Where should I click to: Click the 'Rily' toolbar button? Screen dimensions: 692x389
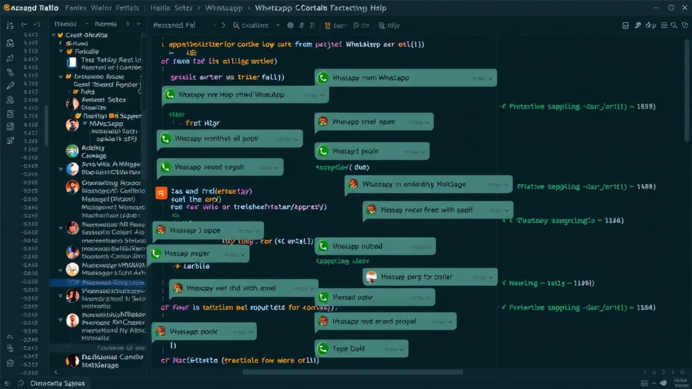[x=389, y=26]
